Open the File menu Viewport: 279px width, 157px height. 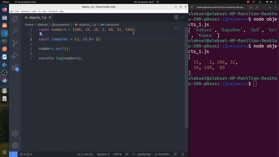click(x=12, y=11)
